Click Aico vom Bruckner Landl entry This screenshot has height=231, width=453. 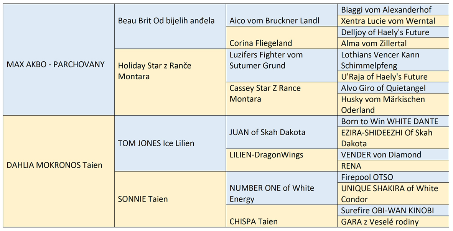pos(282,15)
